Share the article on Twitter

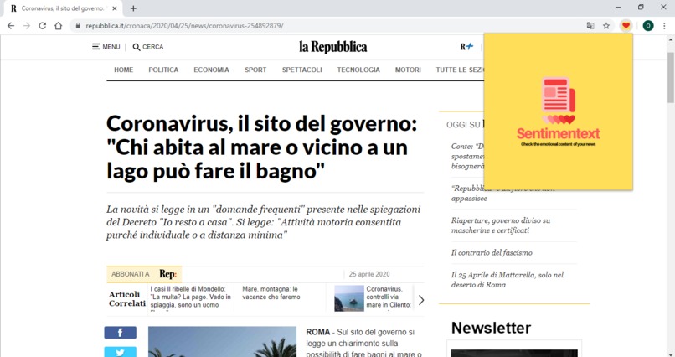tap(120, 352)
